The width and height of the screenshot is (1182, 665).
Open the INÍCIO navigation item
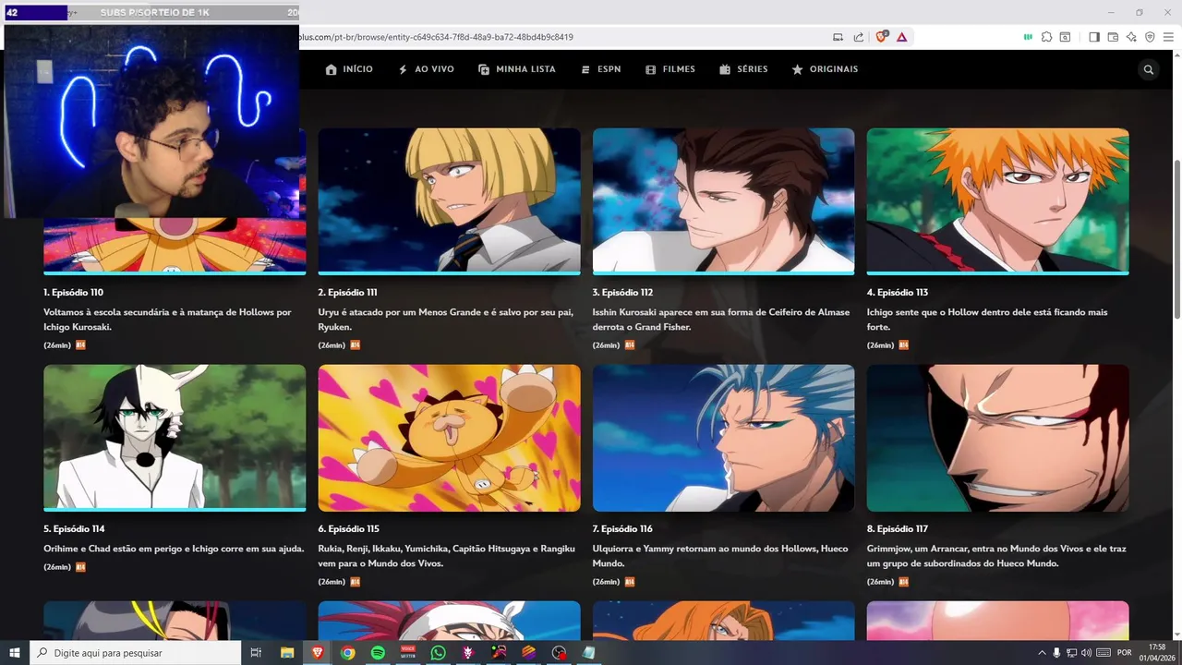349,69
